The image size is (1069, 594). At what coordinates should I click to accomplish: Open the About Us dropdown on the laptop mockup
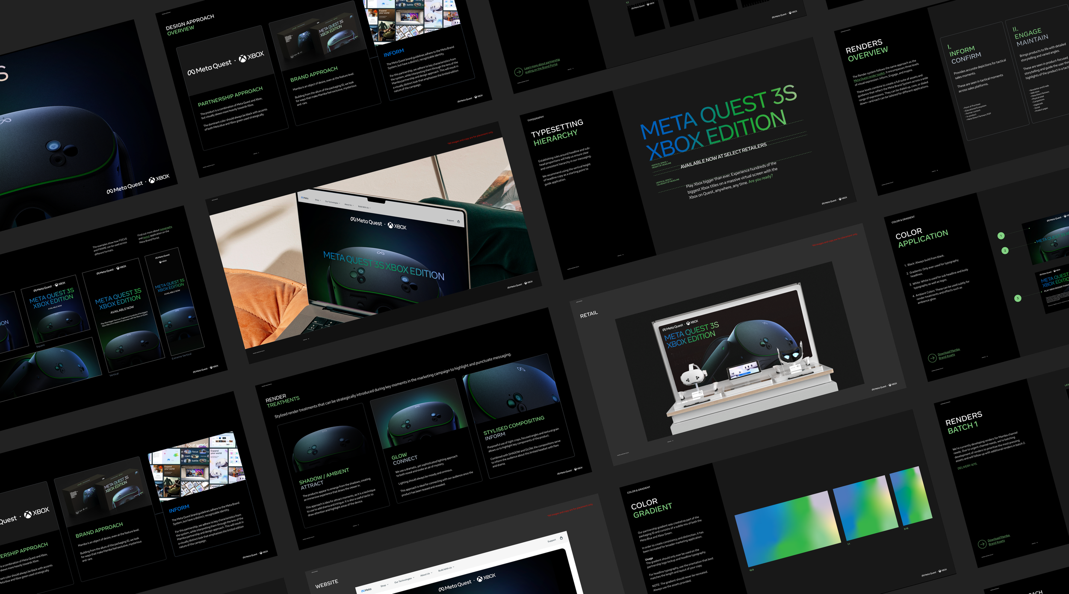(349, 205)
